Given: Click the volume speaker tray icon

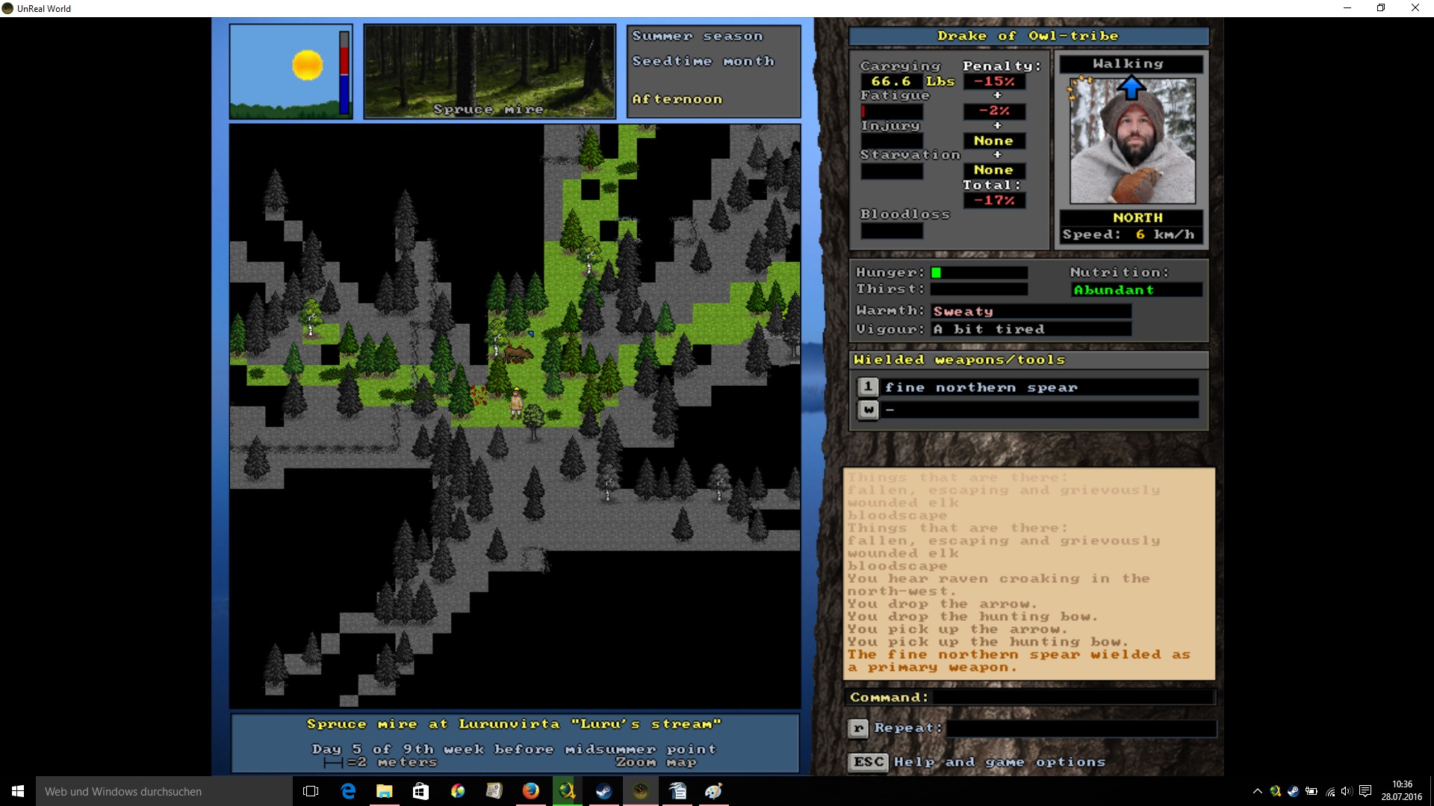Looking at the screenshot, I should (x=1347, y=791).
